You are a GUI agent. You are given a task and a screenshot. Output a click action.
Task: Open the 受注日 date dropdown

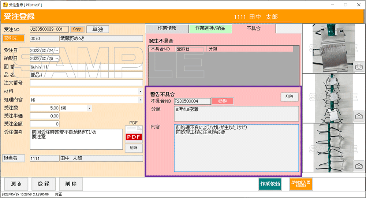(x=57, y=51)
